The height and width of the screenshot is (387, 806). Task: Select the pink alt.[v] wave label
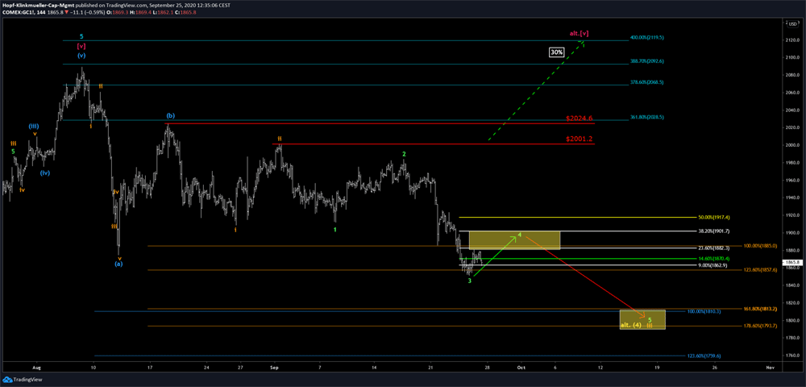click(579, 33)
